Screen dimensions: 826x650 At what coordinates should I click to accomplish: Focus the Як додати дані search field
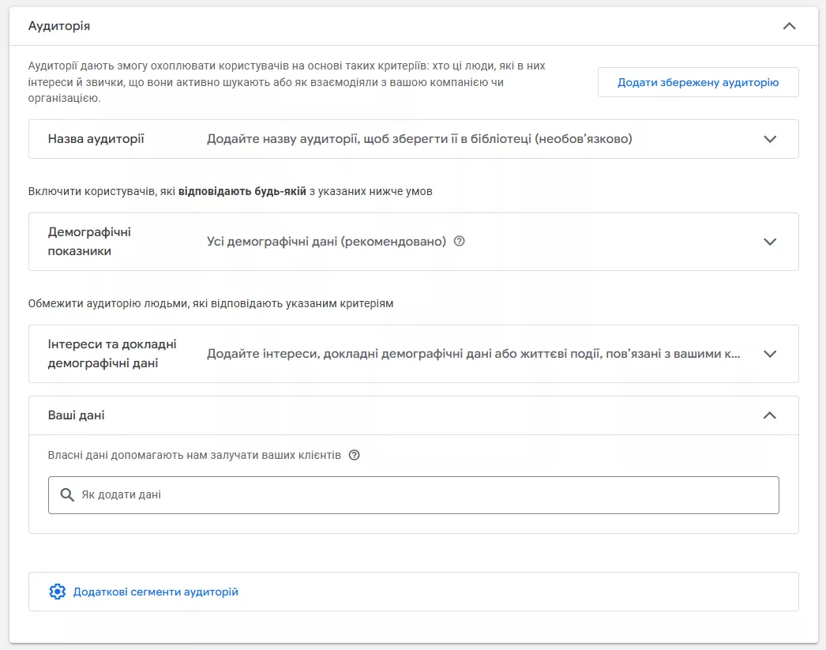coord(414,495)
